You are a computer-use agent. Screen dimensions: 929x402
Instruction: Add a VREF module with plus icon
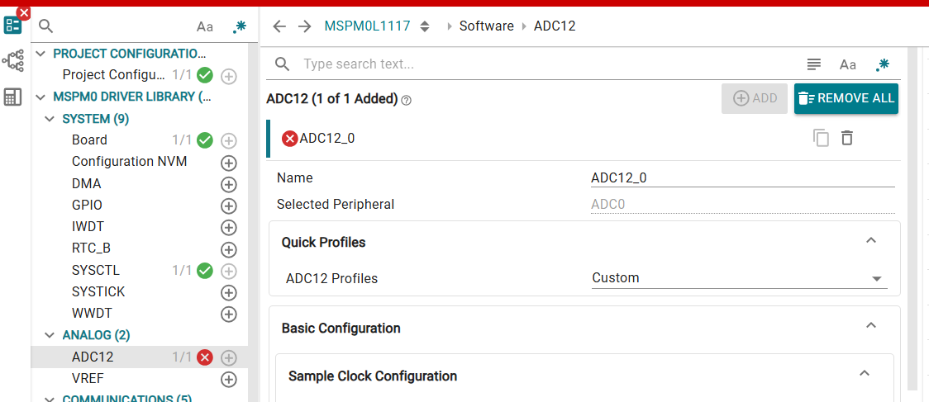[229, 379]
